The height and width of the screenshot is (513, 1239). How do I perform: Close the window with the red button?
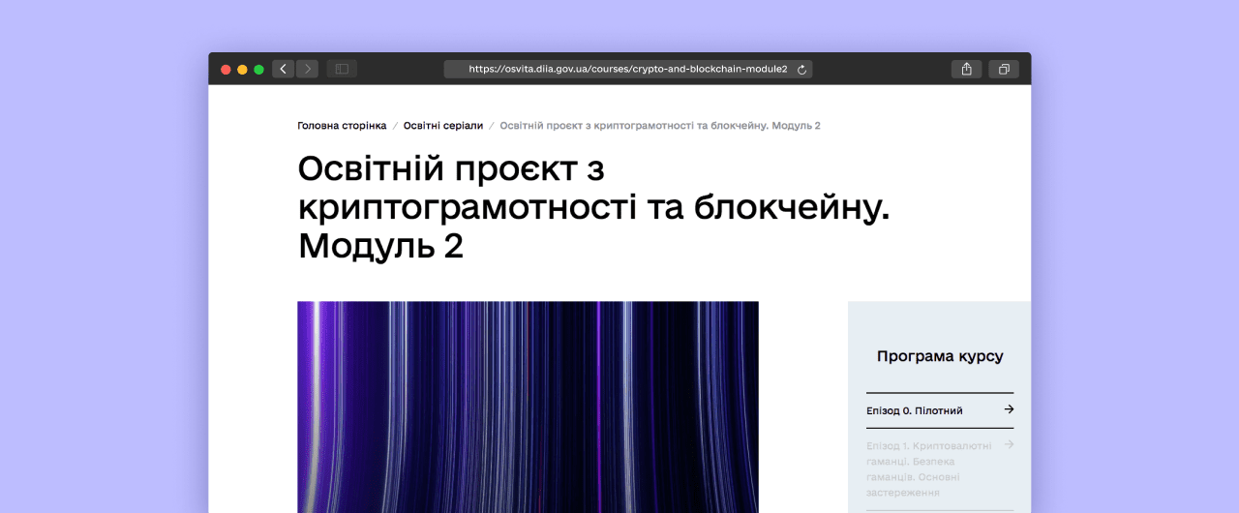[226, 70]
